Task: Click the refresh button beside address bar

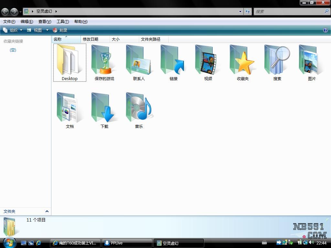Action: [248, 11]
